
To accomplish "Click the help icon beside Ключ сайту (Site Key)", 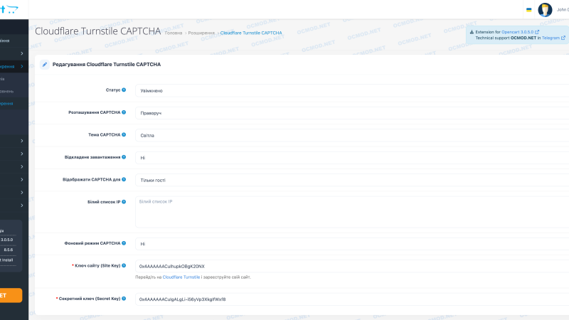I will (124, 265).
